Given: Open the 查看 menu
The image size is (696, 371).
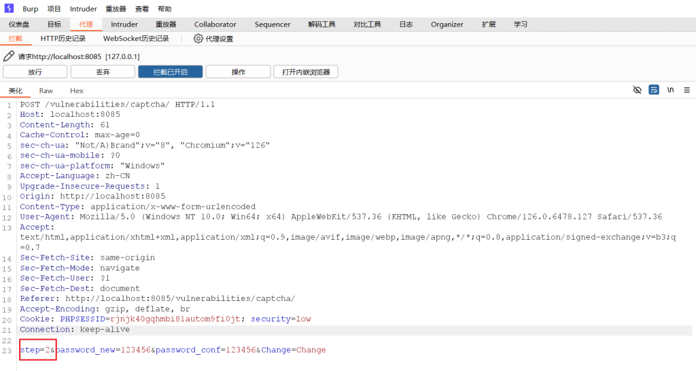Looking at the screenshot, I should [x=141, y=9].
